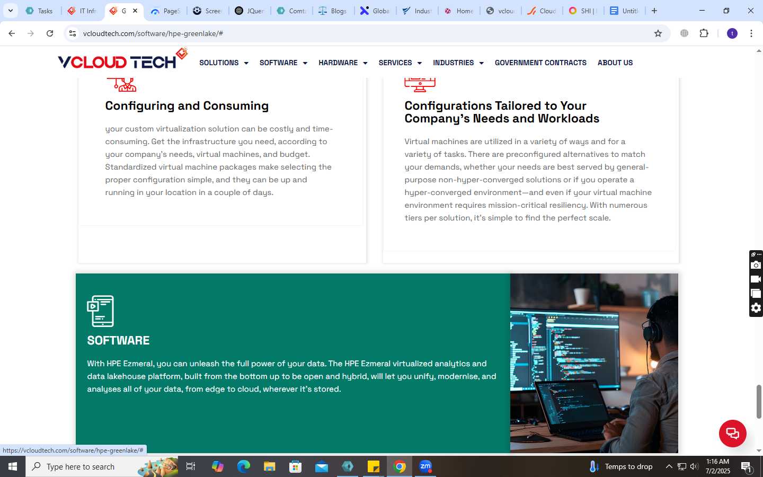Open the Chrome profile avatar

[x=732, y=33]
